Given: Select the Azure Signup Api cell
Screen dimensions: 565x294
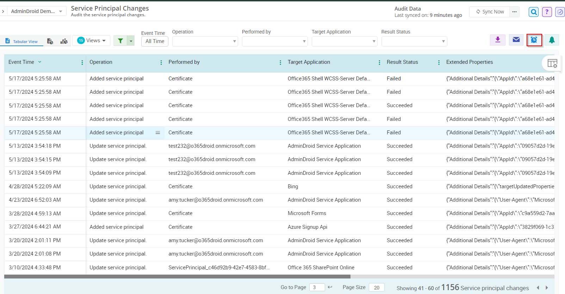Looking at the screenshot, I should coord(308,227).
